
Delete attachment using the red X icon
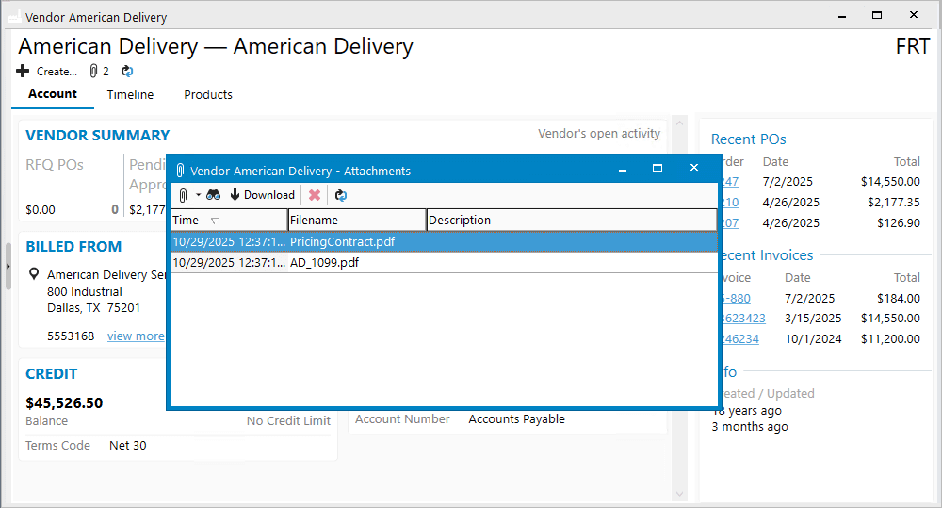(315, 195)
